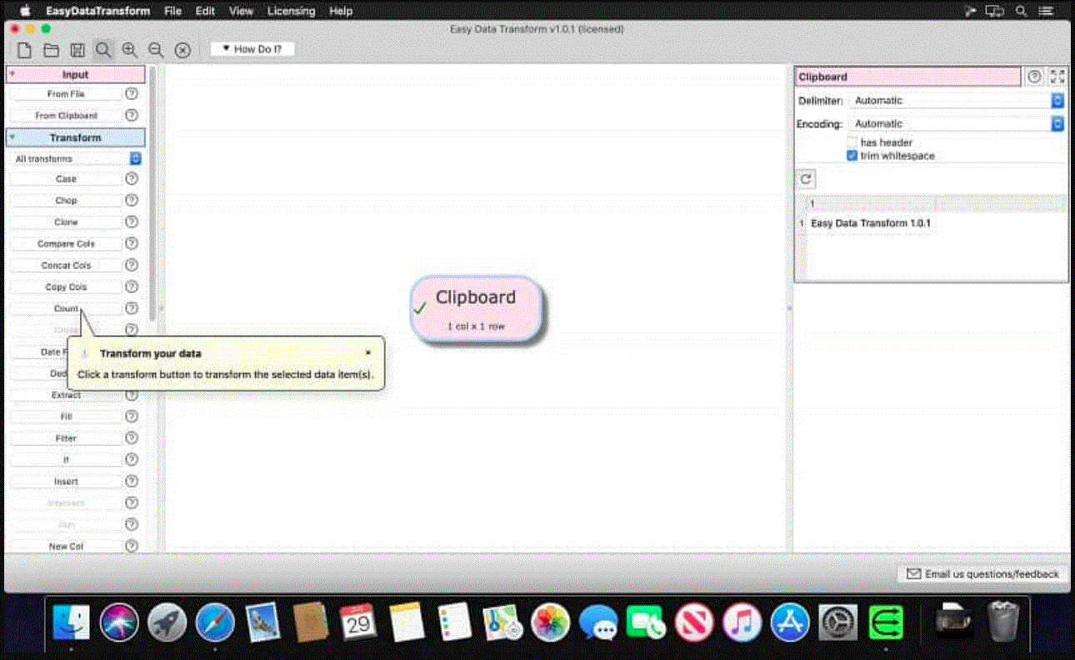Open the Help menu in the menu bar
The image size is (1075, 660).
341,11
